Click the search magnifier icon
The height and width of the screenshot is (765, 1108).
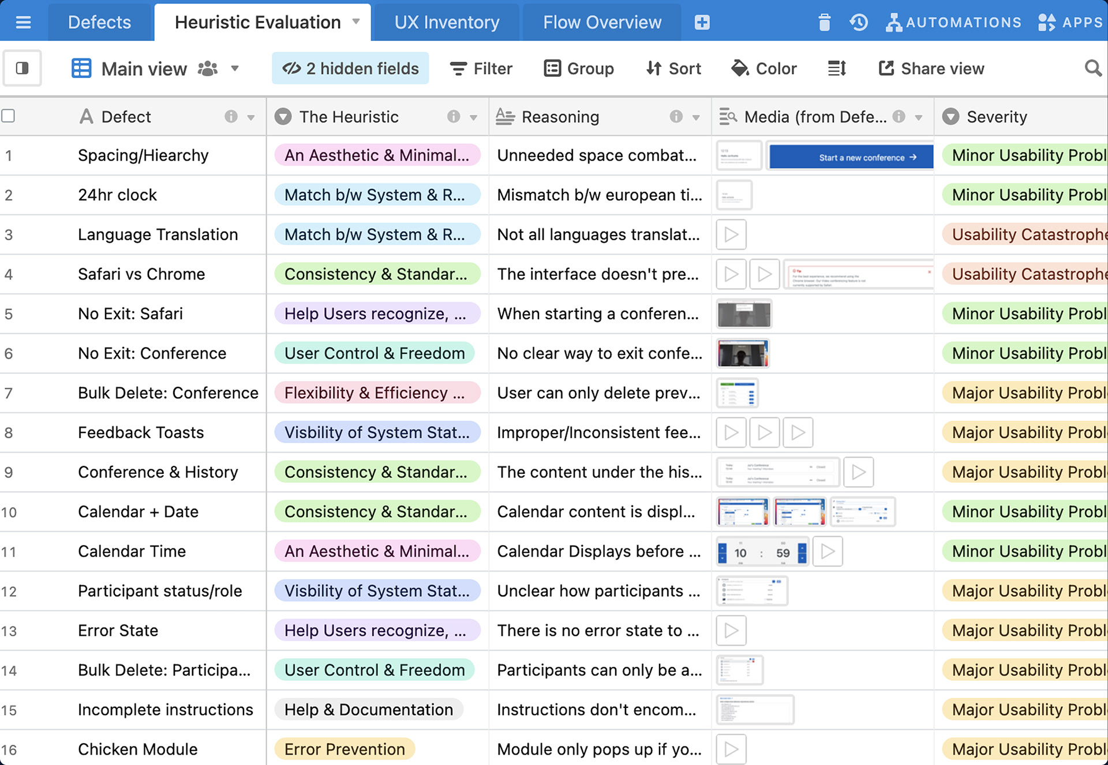coord(1092,68)
